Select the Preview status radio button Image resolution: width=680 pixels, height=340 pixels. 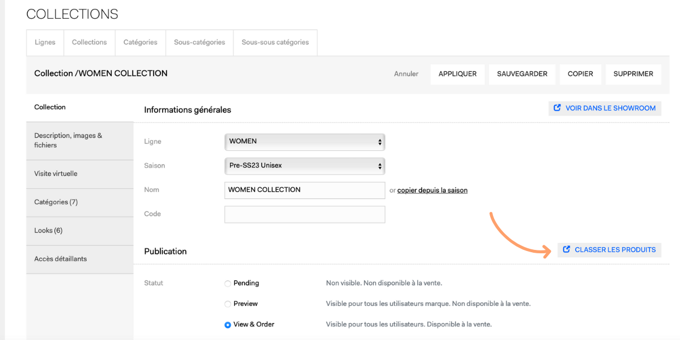pyautogui.click(x=228, y=304)
